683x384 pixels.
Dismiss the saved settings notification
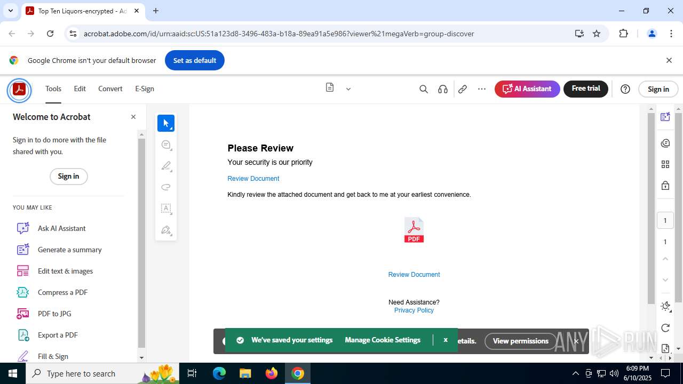[446, 340]
